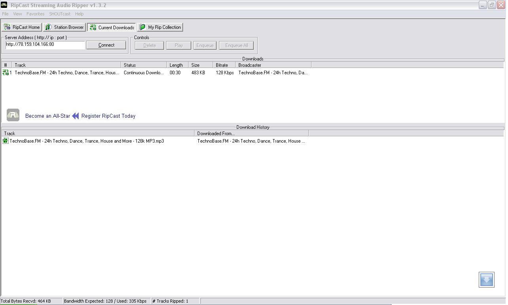The image size is (508, 305).
Task: Click the 00:30 length cell
Action: (175, 73)
